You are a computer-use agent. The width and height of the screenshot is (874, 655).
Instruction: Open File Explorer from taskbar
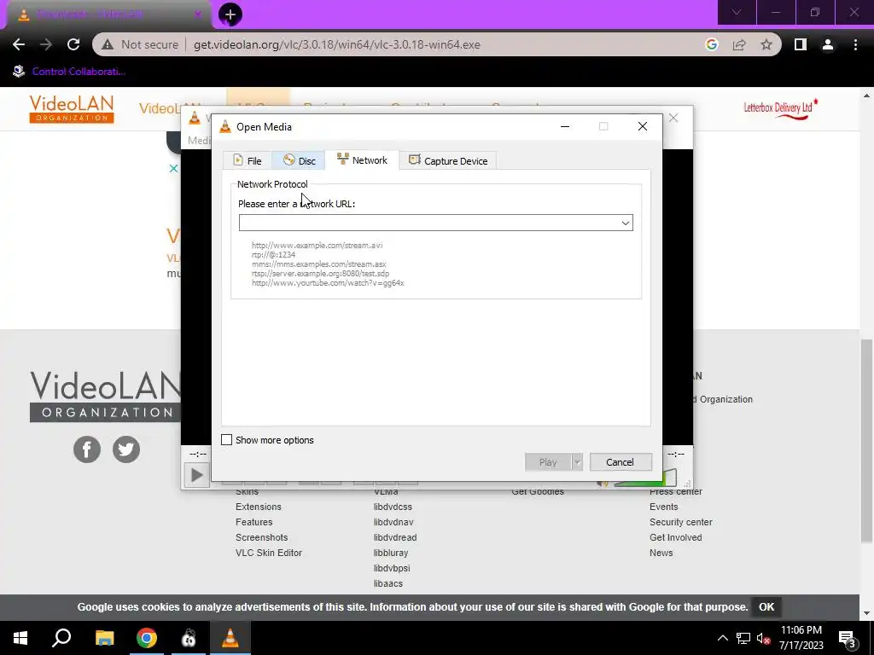click(104, 638)
